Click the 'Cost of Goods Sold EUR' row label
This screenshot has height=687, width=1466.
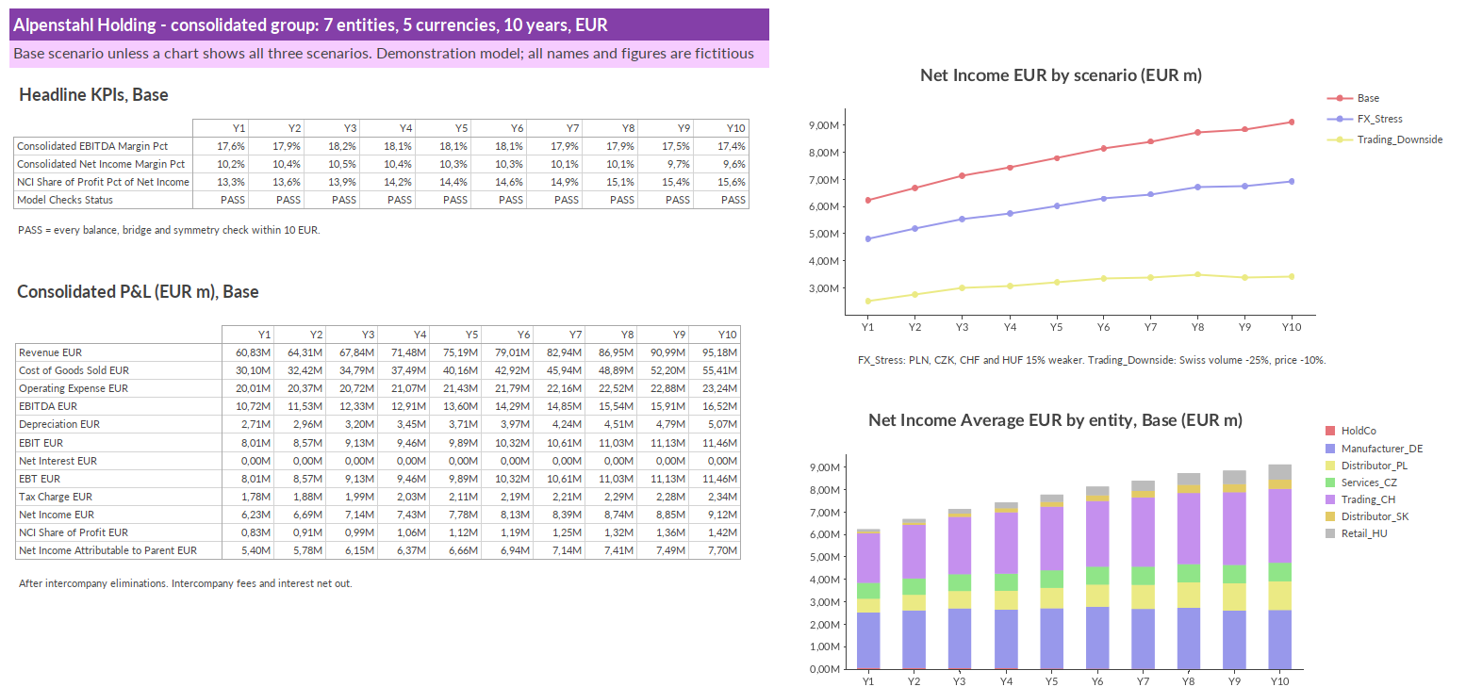pos(119,370)
